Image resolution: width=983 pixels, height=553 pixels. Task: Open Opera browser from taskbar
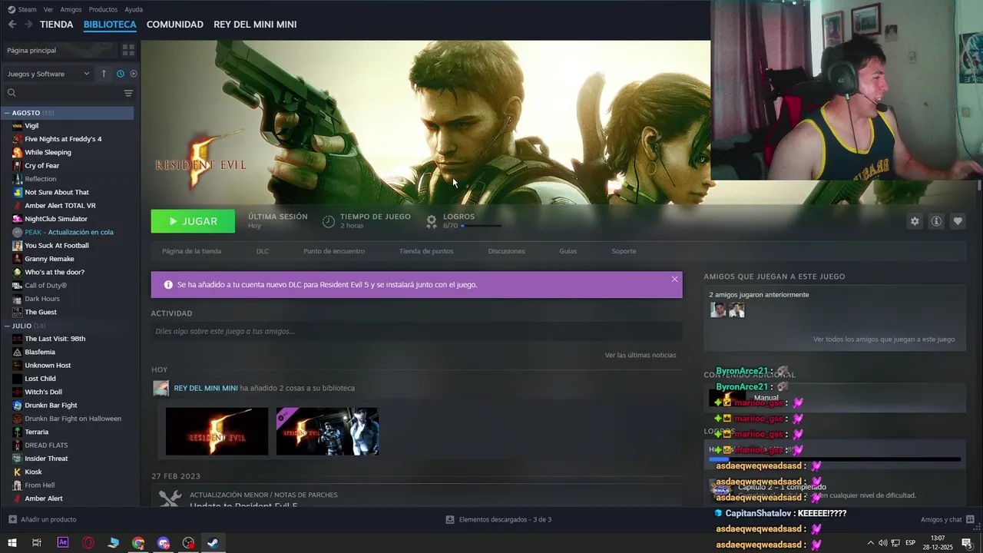pos(88,543)
